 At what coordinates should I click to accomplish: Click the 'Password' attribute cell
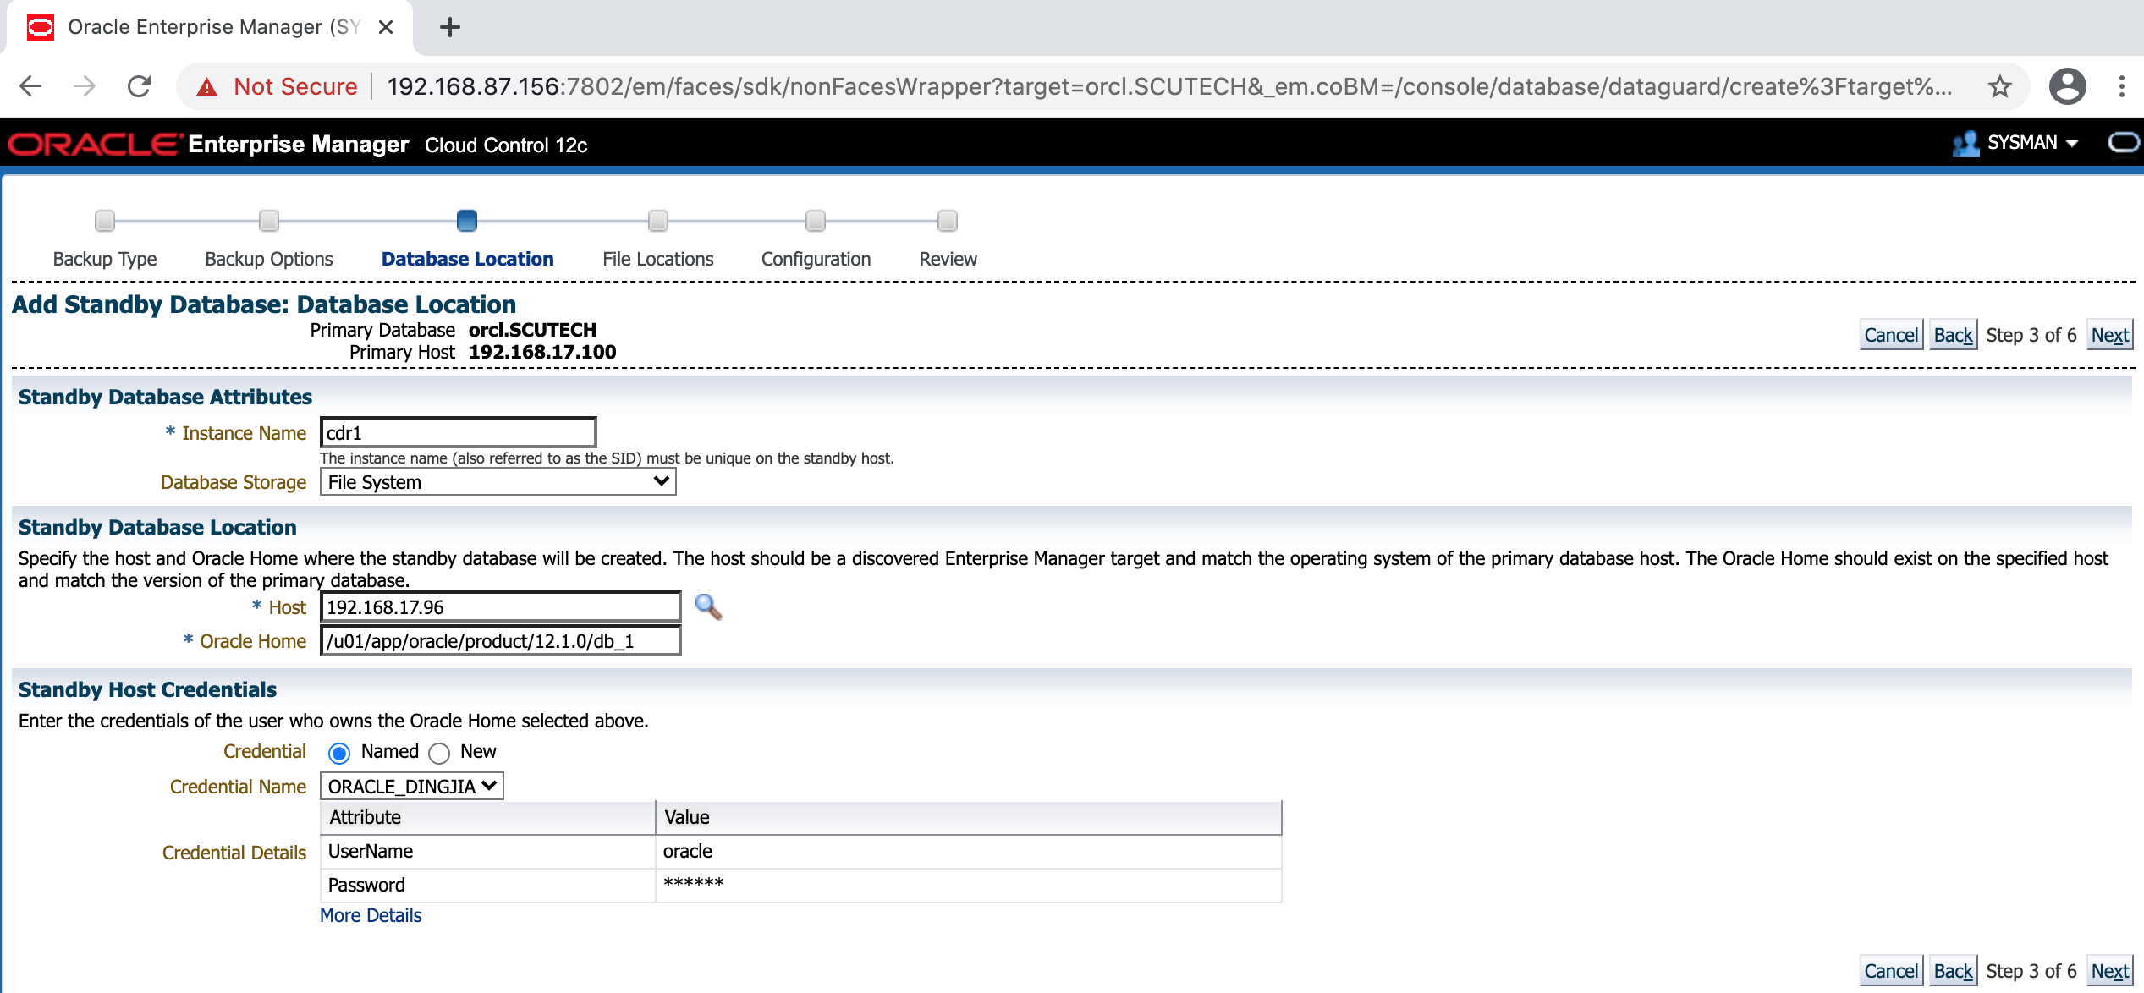[487, 885]
